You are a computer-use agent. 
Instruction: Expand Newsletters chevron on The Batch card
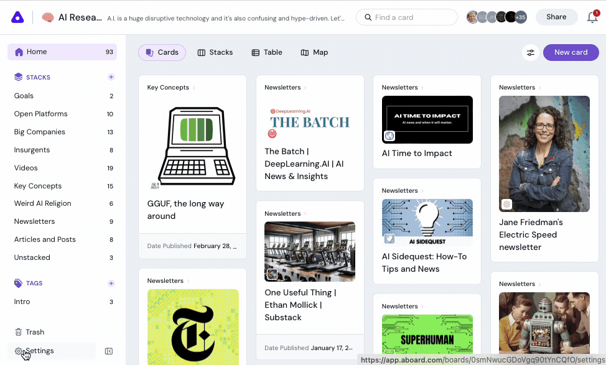[x=305, y=88]
